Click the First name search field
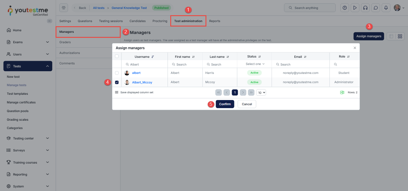Viewport: 408px width, 191px height. 185,64
